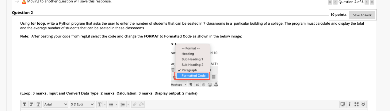Click the bold "for loop" text

coord(38,23)
